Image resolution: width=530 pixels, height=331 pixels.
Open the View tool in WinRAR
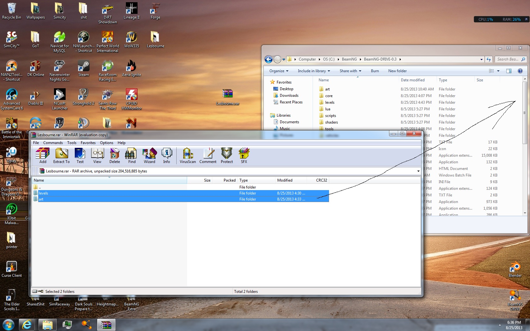click(97, 156)
